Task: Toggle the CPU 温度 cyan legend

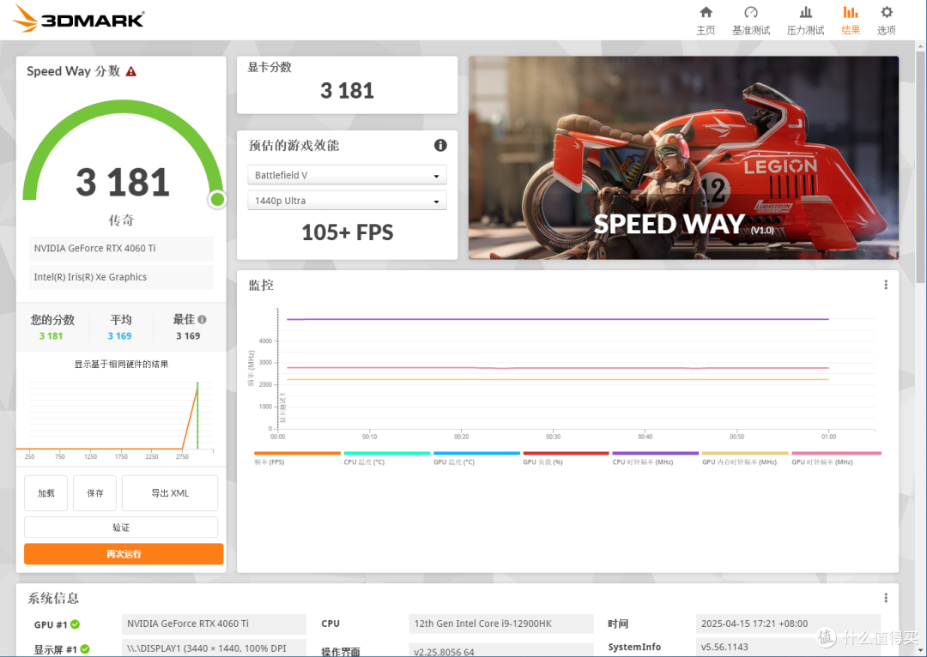Action: tap(386, 459)
